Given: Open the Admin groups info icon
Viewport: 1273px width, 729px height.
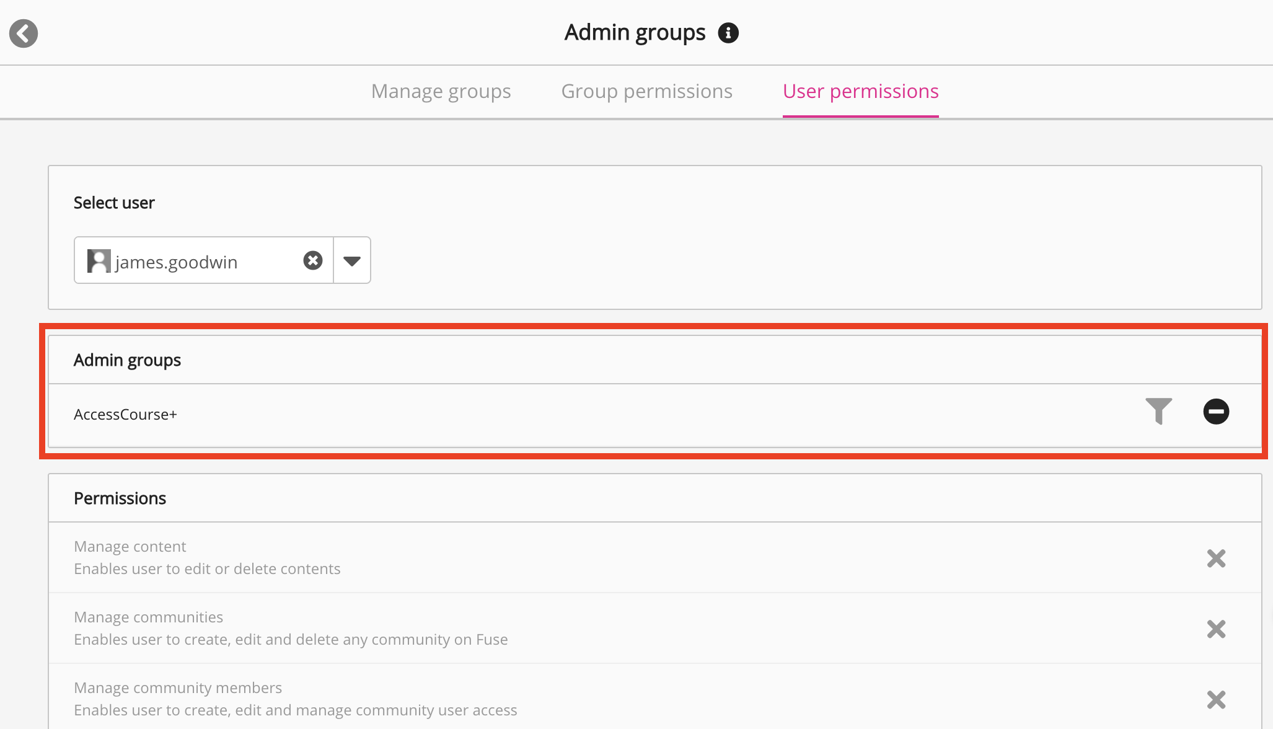Looking at the screenshot, I should click(x=728, y=33).
